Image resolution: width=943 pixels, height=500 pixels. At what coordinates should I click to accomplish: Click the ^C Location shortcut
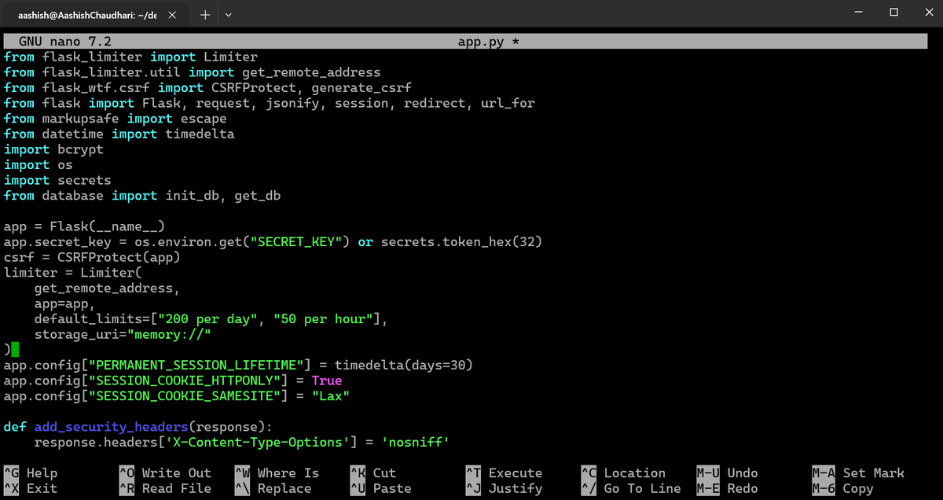tap(623, 472)
